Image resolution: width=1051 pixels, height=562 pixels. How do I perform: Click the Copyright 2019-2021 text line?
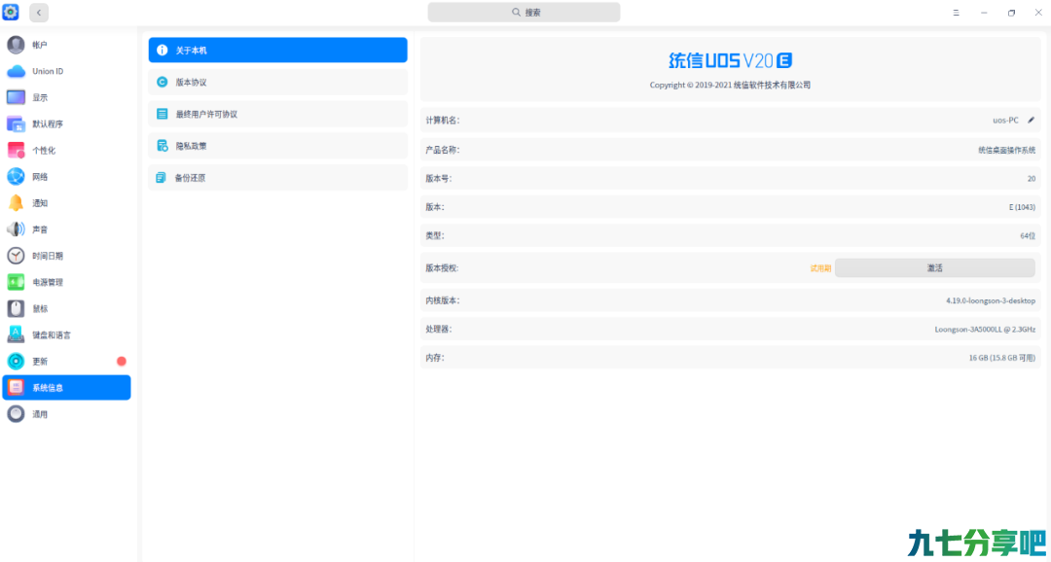(x=730, y=85)
